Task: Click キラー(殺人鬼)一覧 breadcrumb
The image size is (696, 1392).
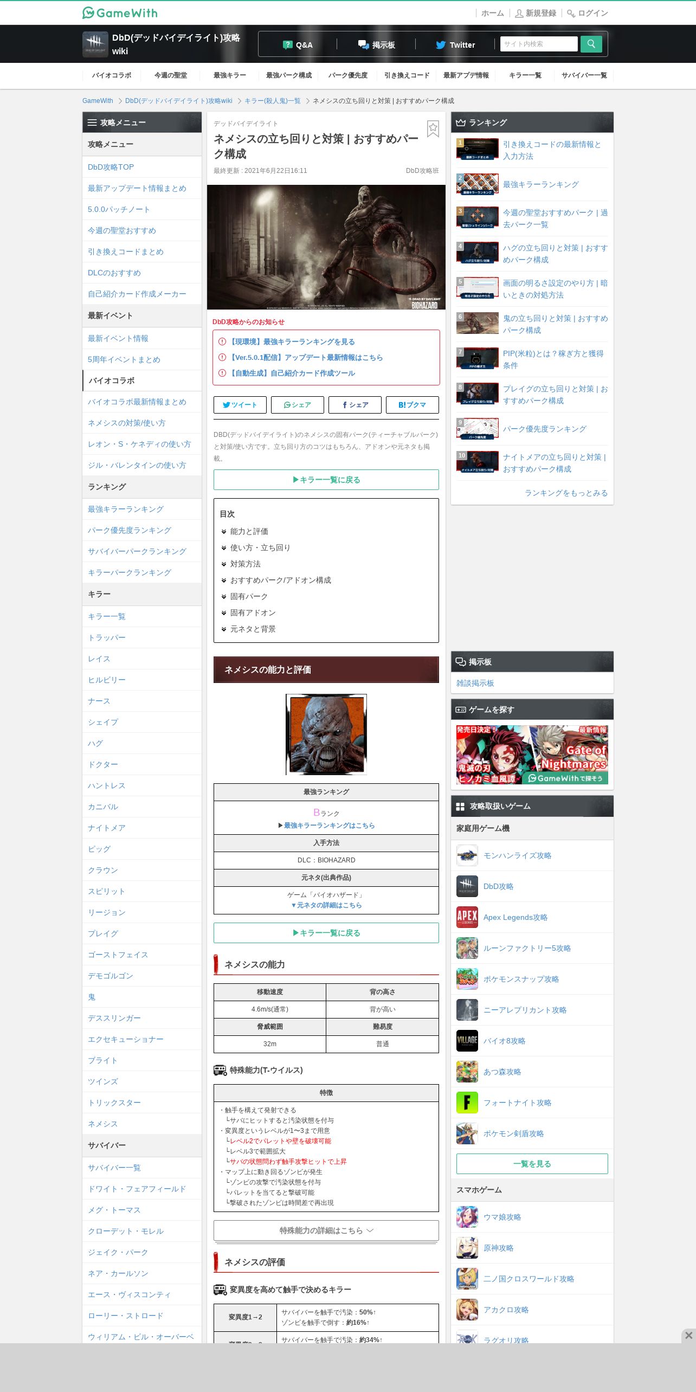Action: point(272,101)
